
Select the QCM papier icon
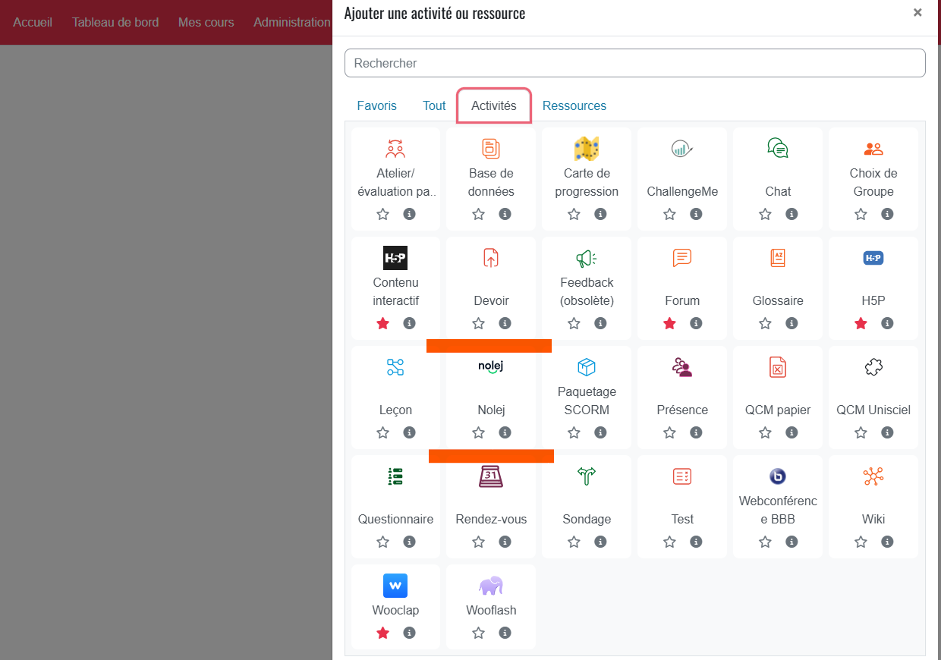[778, 367]
